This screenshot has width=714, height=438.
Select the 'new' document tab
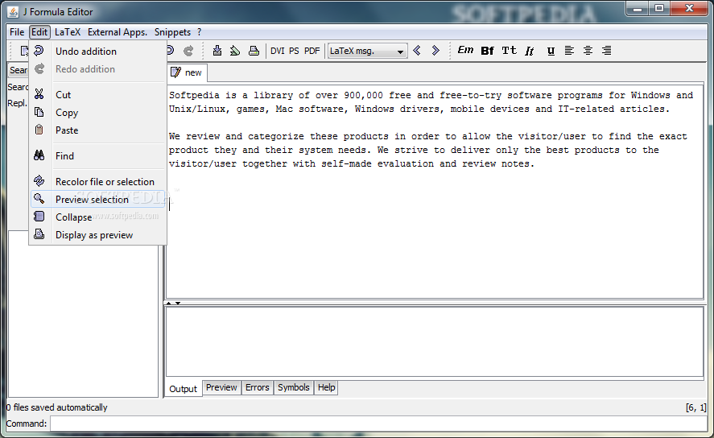tap(187, 72)
